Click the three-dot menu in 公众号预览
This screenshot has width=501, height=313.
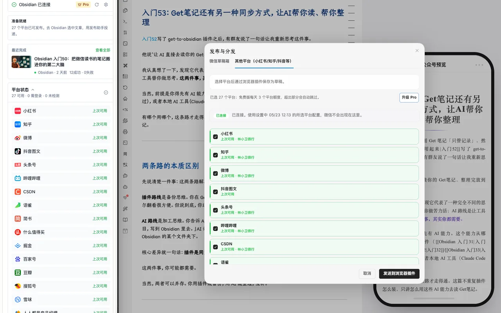[479, 65]
